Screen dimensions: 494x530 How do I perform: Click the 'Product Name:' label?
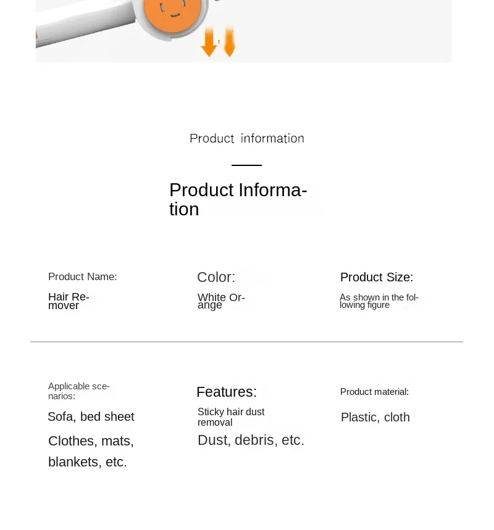83,276
